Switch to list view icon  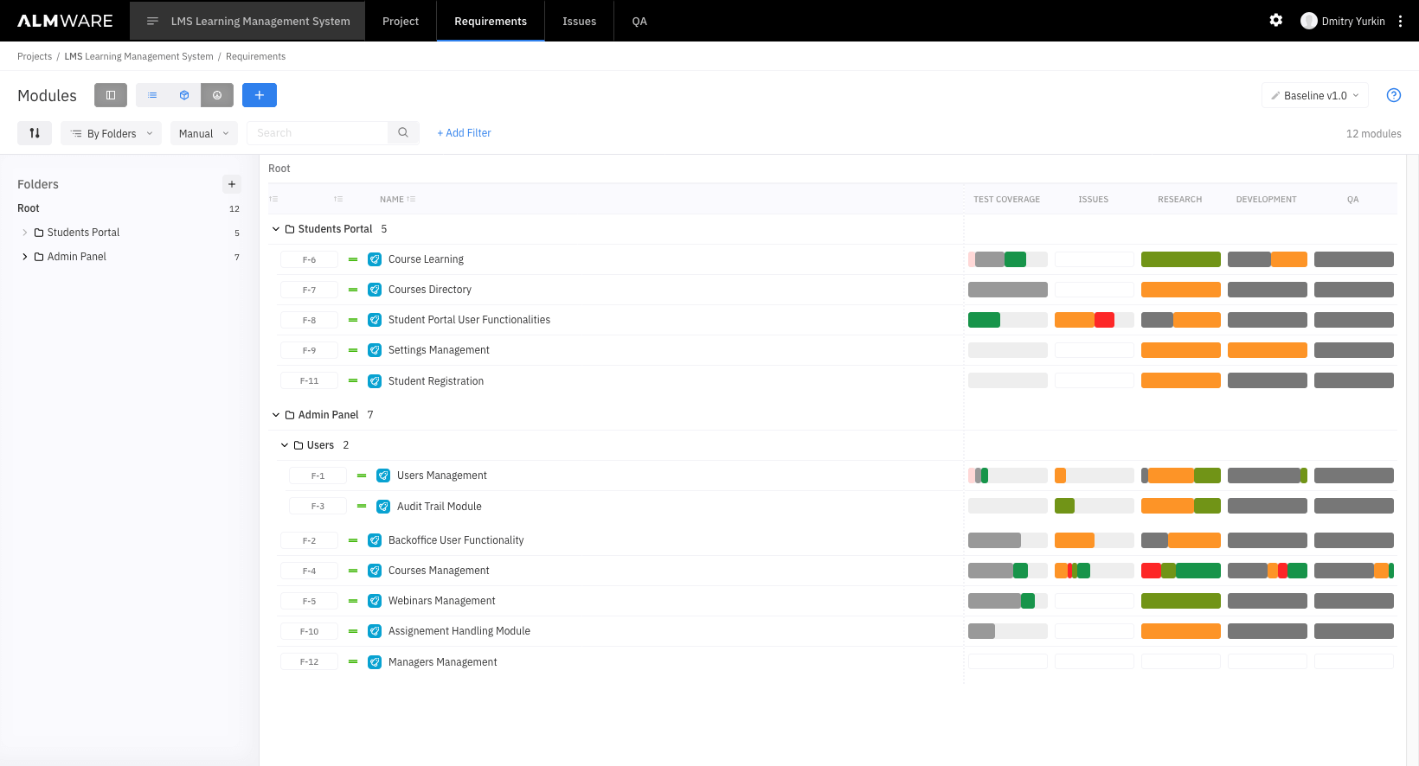click(x=152, y=95)
